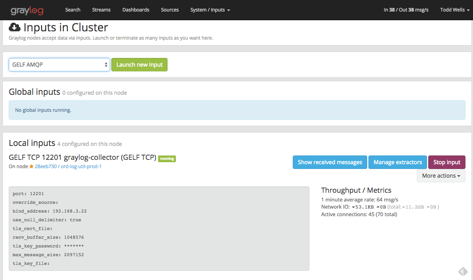Click the text 'port: 12201'
The width and height of the screenshot is (473, 280).
[28, 194]
